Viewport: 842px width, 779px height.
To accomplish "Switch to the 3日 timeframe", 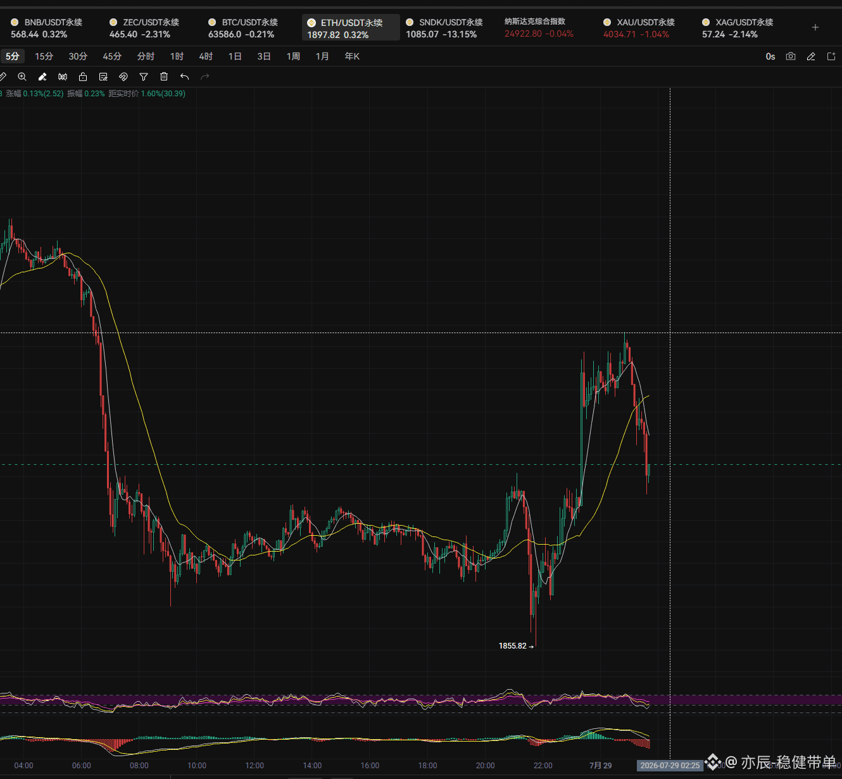I will point(264,56).
